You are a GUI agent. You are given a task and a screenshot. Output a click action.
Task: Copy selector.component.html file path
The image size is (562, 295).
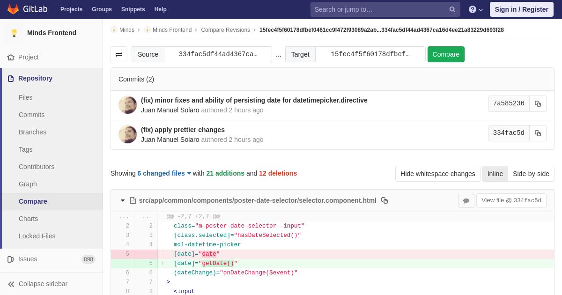[385, 200]
